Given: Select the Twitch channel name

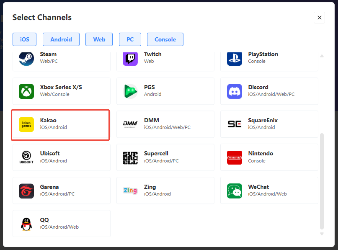Looking at the screenshot, I should pyautogui.click(x=152, y=54).
